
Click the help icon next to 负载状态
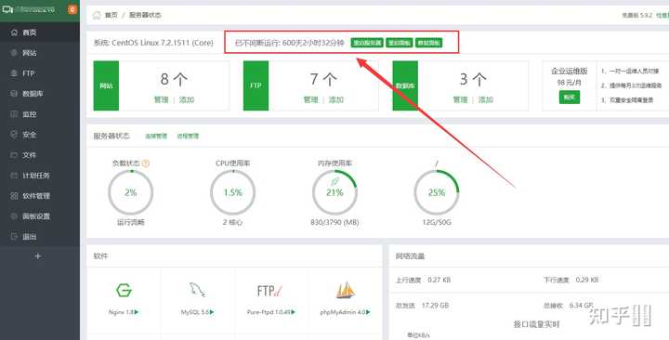tap(146, 163)
